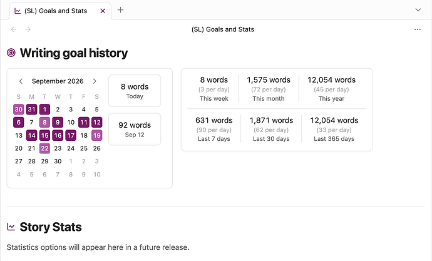Go to previous month in calendar
This screenshot has width=432, height=261.
click(x=21, y=81)
